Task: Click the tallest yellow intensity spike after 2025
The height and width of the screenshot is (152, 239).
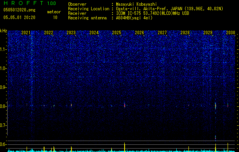Action: pos(125,147)
